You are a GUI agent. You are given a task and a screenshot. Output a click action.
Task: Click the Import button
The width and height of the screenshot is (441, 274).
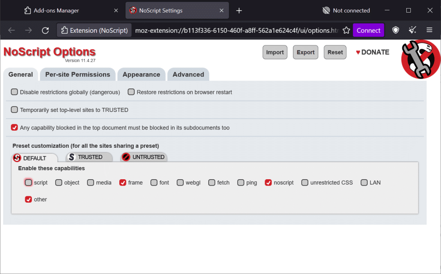point(275,52)
